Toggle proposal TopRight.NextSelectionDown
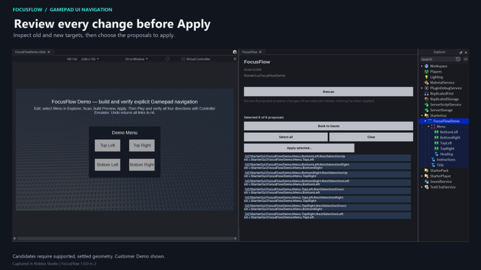This screenshot has height=270, width=481. pos(327,208)
